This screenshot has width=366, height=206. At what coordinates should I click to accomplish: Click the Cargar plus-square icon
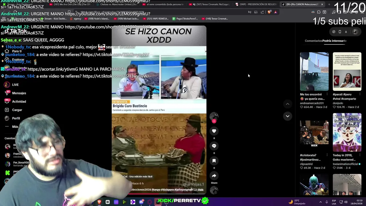tap(7, 110)
